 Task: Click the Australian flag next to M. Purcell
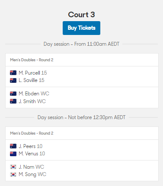[x=13, y=73]
